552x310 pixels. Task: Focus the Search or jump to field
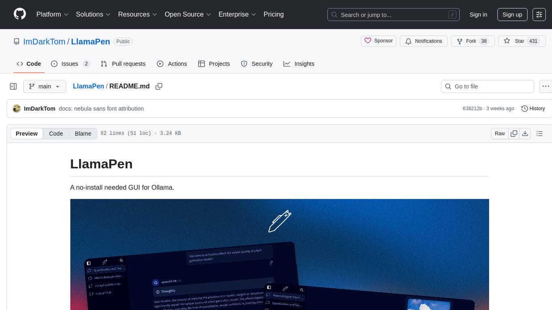pos(394,15)
